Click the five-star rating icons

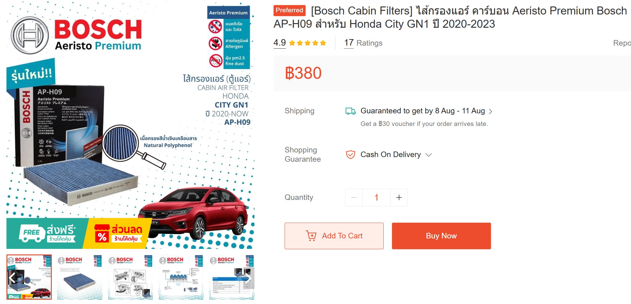[x=307, y=43]
